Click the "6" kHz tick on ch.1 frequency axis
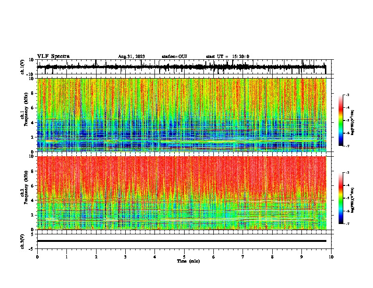 (33, 108)
